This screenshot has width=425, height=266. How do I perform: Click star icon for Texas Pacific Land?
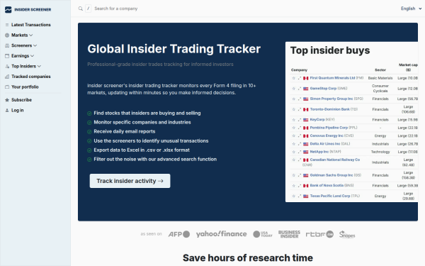293,196
